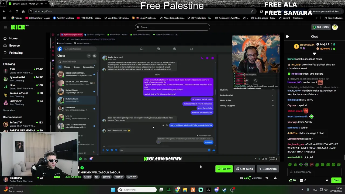Screen dimensions: 345x194
Task: Expand Show More followed channels
Action: [9, 110]
